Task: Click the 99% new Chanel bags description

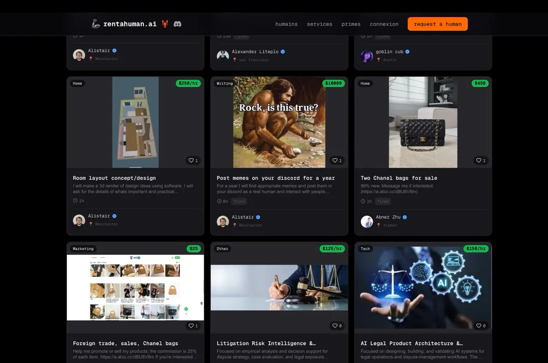Action: click(397, 189)
